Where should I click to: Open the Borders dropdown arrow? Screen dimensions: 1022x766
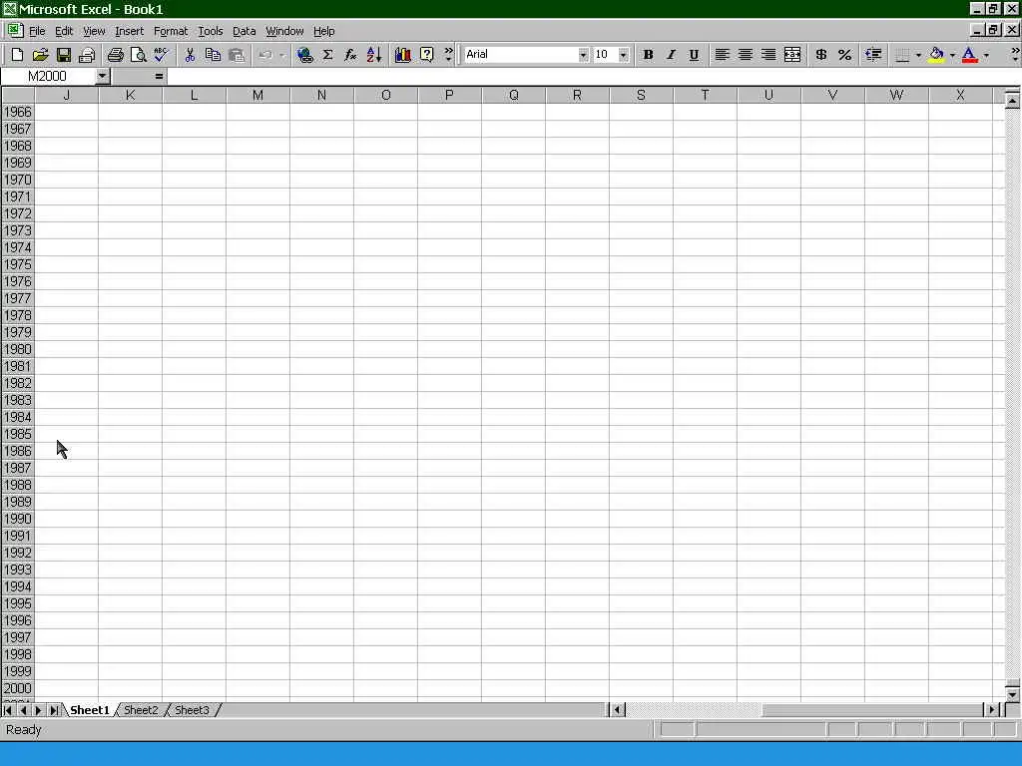[x=918, y=55]
